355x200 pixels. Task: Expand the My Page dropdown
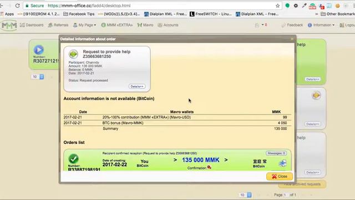pos(84,25)
